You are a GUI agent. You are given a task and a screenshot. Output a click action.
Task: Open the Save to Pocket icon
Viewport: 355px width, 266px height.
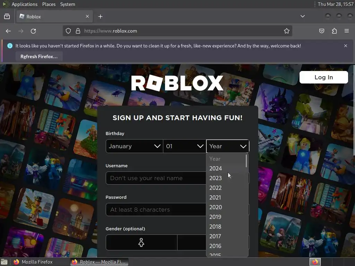(322, 31)
